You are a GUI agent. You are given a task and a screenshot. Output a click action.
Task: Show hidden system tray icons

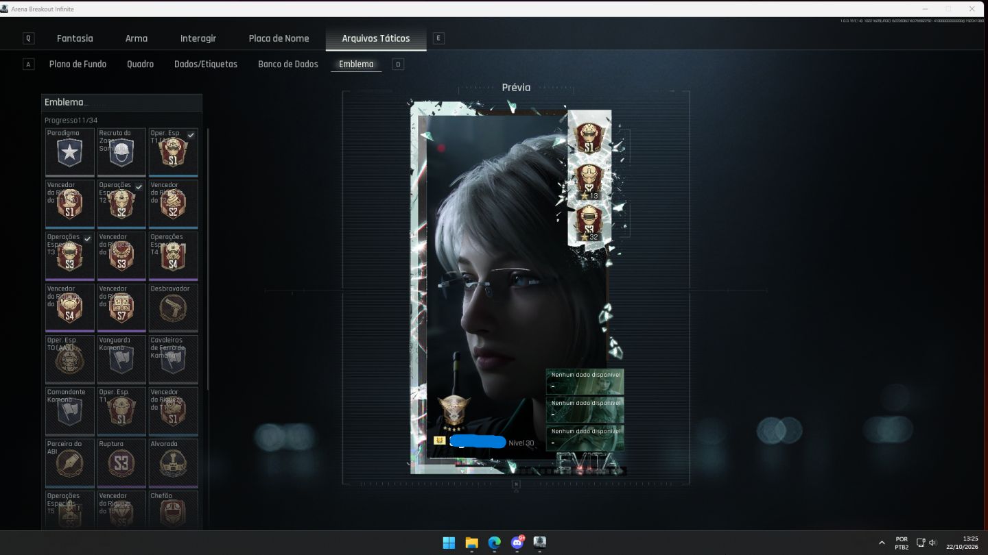882,543
